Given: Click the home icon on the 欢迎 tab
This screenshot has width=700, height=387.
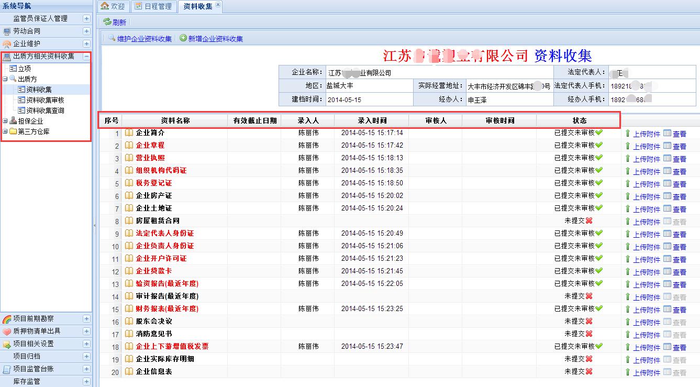Looking at the screenshot, I should (105, 6).
